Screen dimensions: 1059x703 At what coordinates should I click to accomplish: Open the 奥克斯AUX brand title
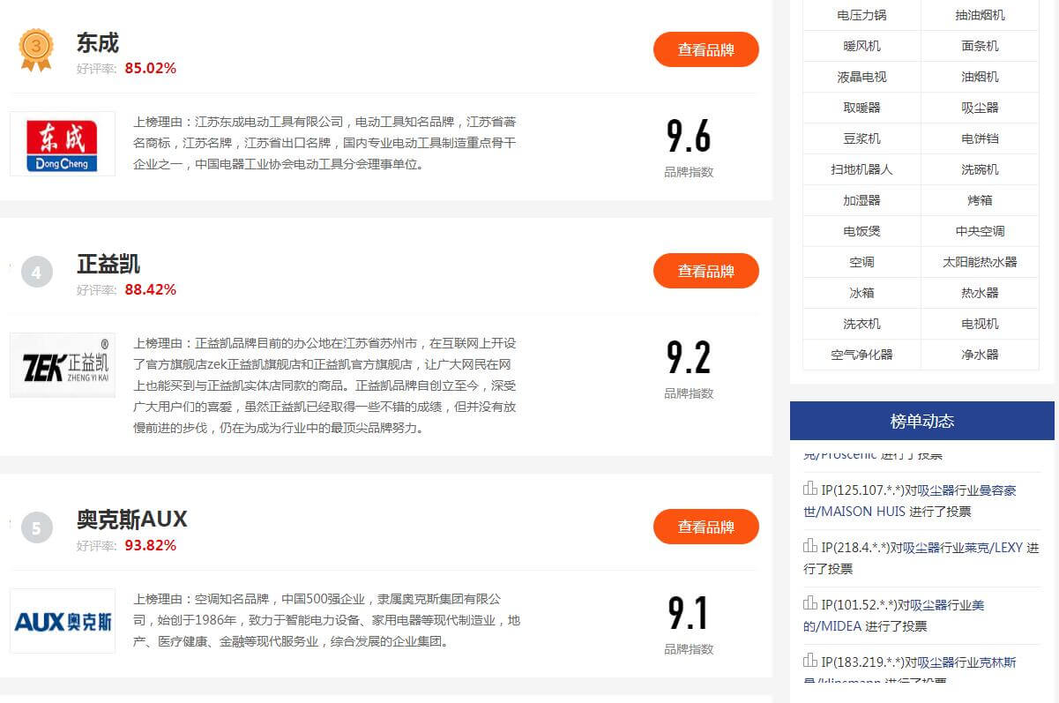[132, 519]
